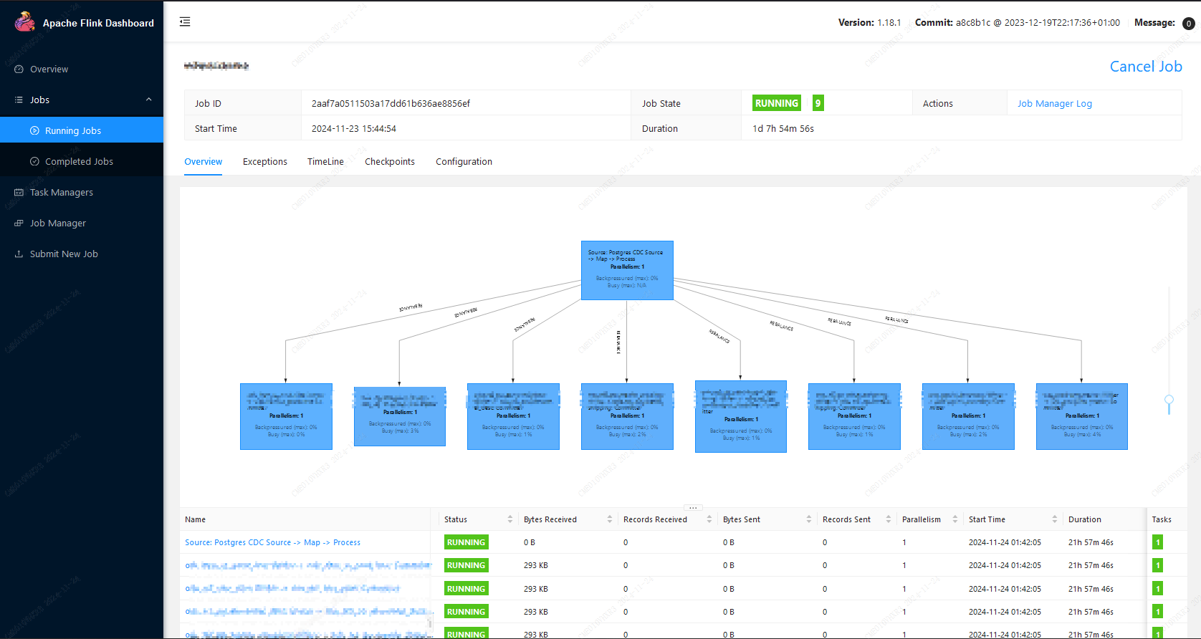Sort by Records Received column arrows
The image size is (1201, 639).
coord(709,519)
